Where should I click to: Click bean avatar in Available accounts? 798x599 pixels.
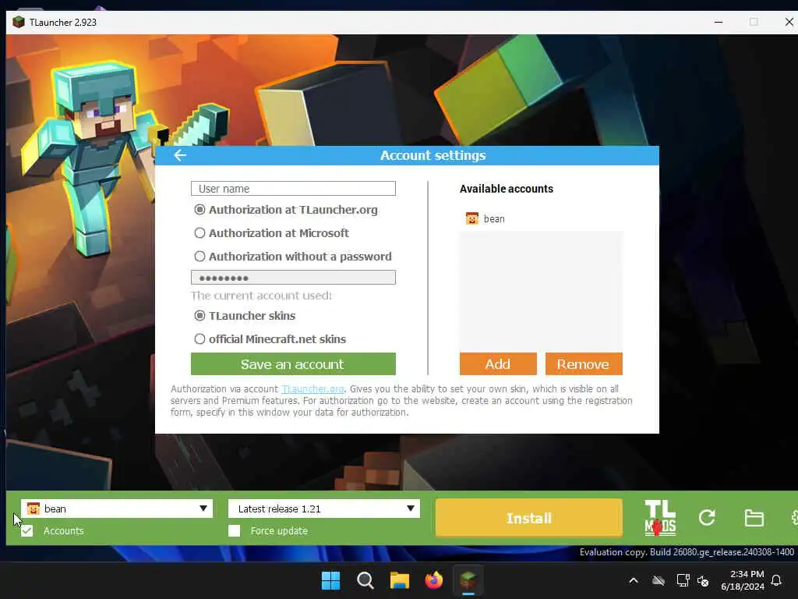tap(472, 218)
